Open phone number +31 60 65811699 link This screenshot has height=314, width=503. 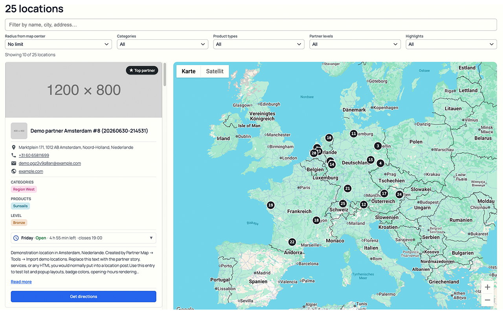click(x=34, y=155)
